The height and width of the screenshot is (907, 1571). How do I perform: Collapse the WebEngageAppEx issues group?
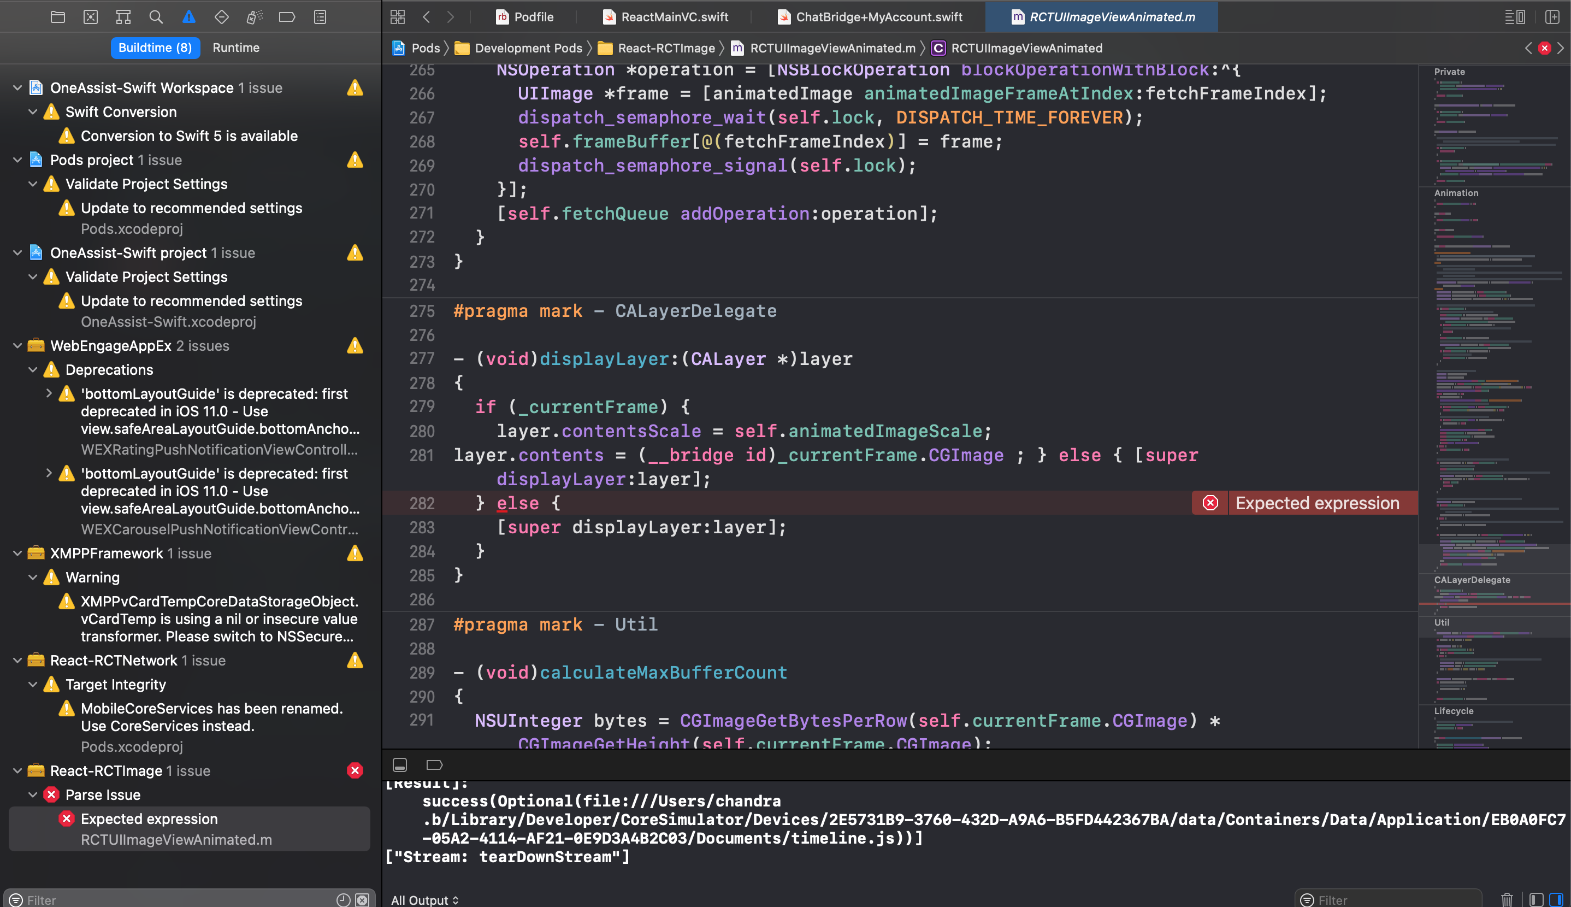17,346
